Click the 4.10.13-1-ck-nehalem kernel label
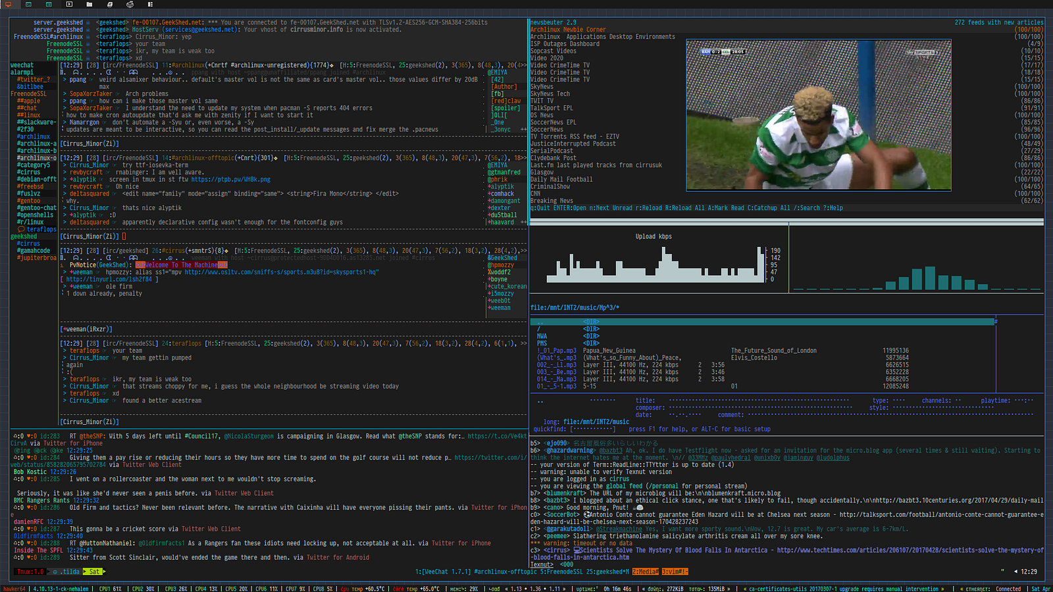 point(61,589)
